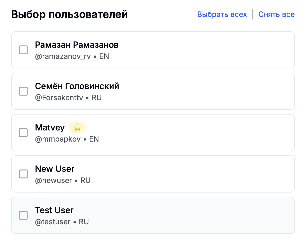
Task: Click the @Forsakenttv username
Action: coord(59,98)
